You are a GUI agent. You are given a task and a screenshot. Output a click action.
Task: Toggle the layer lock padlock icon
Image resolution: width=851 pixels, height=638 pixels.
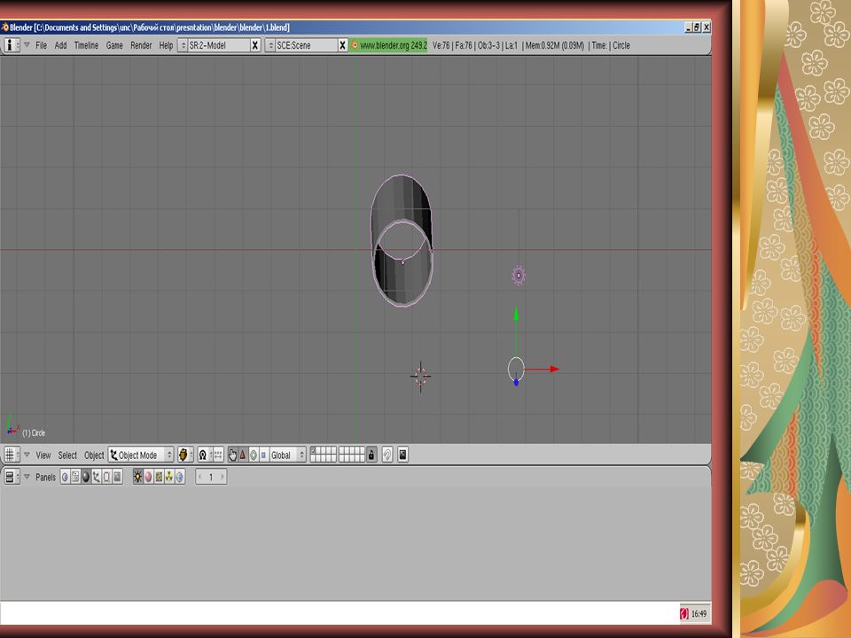point(371,455)
